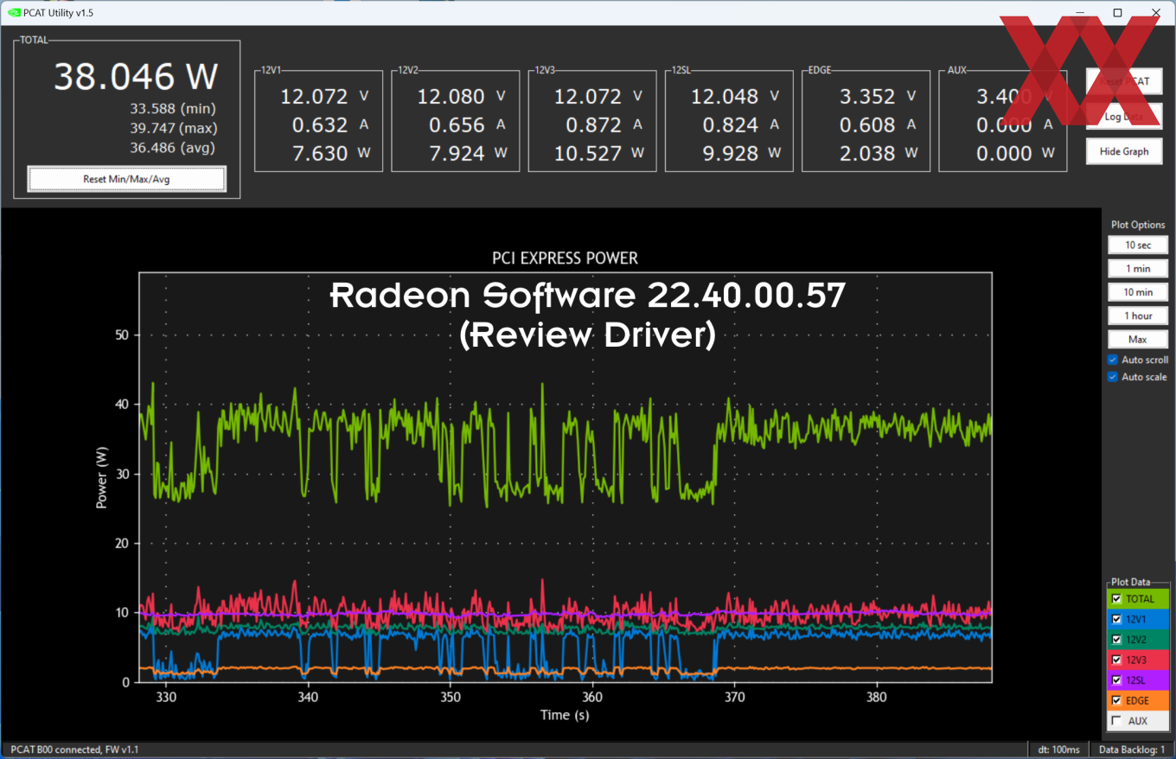Viewport: 1176px width, 759px height.
Task: Toggle the Auto scale checkbox
Action: click(1113, 377)
